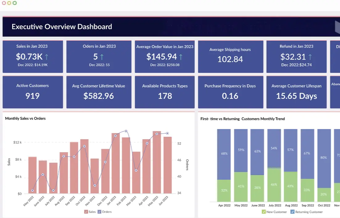Click the Executive Overview Dashboard title
340x218 pixels.
(x=61, y=27)
